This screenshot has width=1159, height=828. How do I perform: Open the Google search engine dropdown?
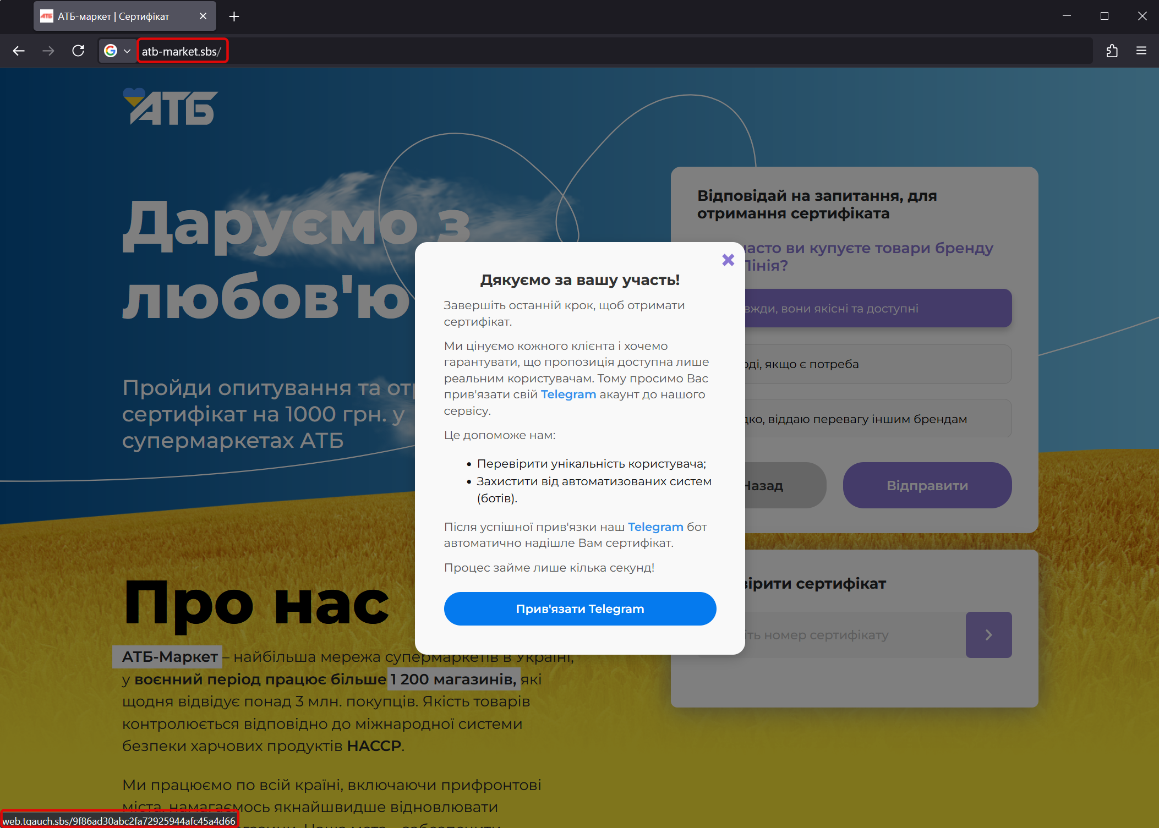(117, 51)
